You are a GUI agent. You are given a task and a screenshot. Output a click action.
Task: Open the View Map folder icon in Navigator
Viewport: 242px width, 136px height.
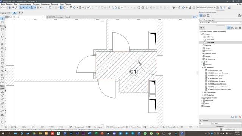click(233, 28)
